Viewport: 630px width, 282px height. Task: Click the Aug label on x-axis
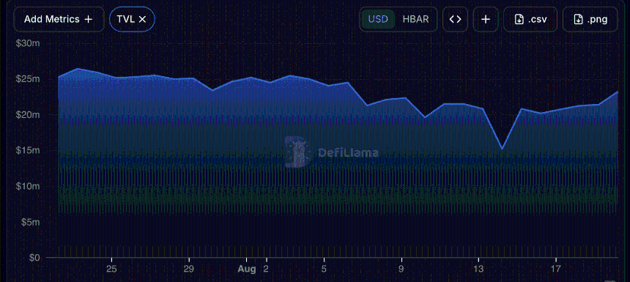pyautogui.click(x=246, y=269)
